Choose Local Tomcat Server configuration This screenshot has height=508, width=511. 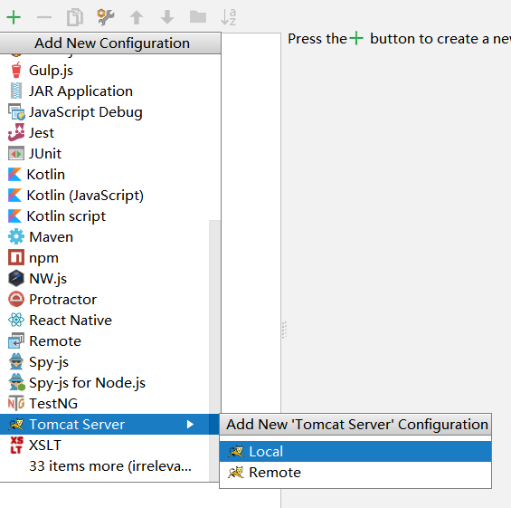(355, 452)
